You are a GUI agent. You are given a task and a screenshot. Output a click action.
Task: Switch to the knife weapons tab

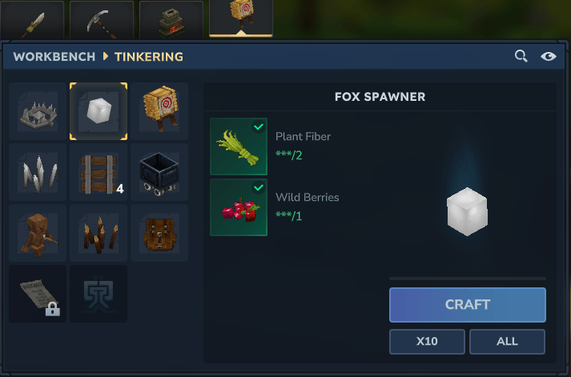(32, 20)
